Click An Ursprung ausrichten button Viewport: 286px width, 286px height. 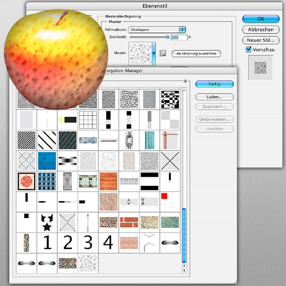tap(196, 53)
